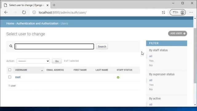Click the Users breadcrumb text
Screen dimensions: 197x111
pos(64,23)
